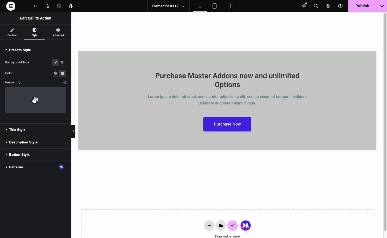387x238 pixels.
Task: Select the Purchase Master Addons heading
Action: pos(227,80)
